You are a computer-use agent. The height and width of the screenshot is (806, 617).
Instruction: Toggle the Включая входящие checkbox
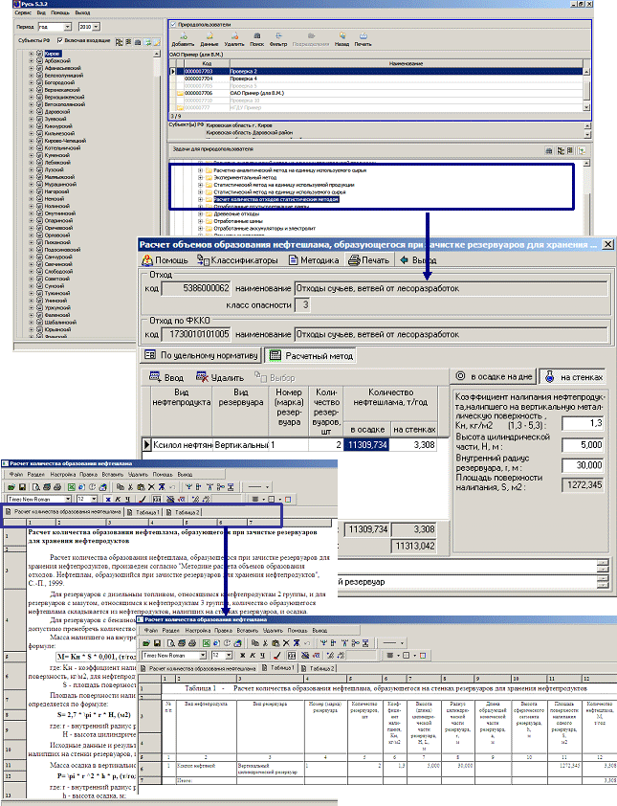tap(59, 40)
